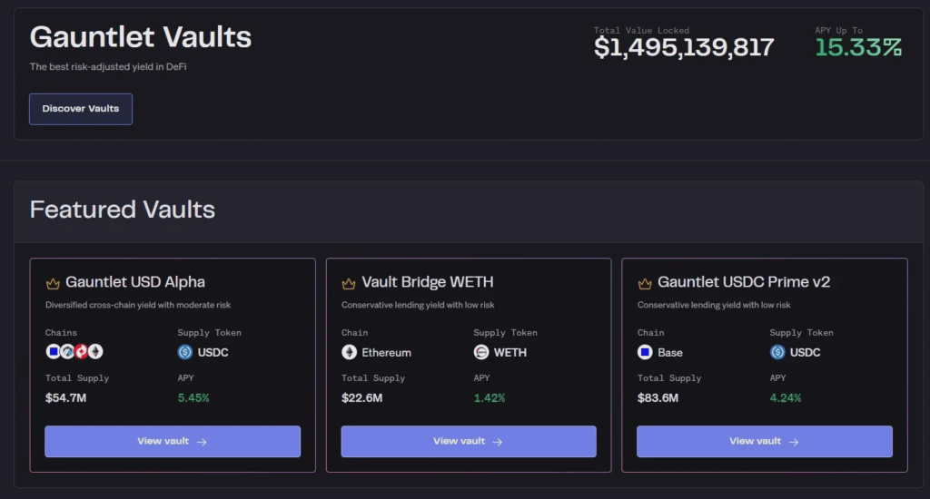Click the USDC label in Gauntlet USD Alpha
This screenshot has width=930, height=499.
213,353
